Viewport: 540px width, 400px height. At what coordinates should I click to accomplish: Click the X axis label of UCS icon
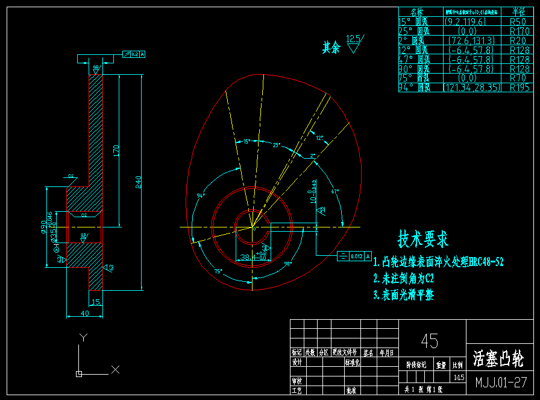coord(115,370)
